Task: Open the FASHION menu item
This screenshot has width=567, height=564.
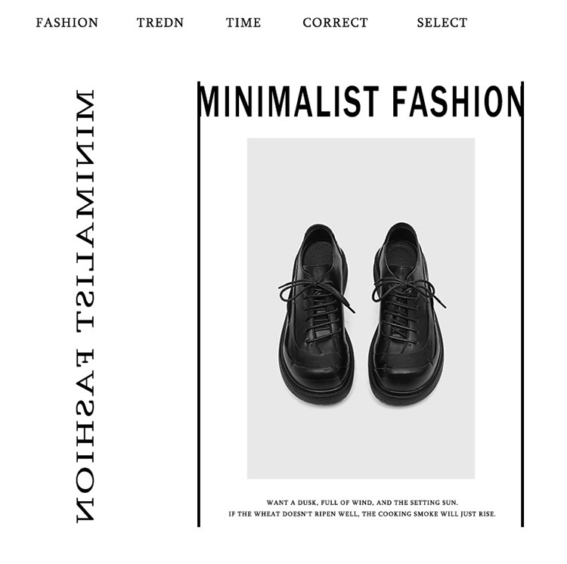Action: click(67, 23)
